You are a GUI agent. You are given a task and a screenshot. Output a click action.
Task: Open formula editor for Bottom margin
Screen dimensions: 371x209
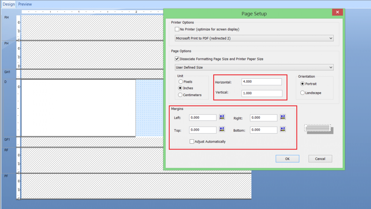point(282,130)
